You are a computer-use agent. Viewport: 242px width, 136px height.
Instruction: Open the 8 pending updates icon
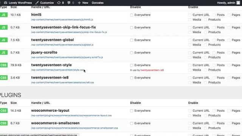(x=60, y=3)
